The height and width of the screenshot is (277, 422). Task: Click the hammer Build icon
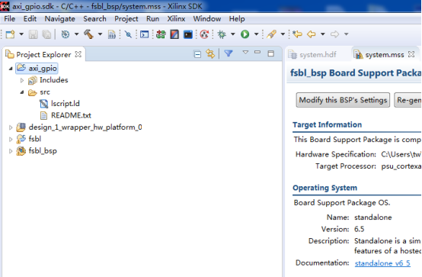[x=88, y=34]
